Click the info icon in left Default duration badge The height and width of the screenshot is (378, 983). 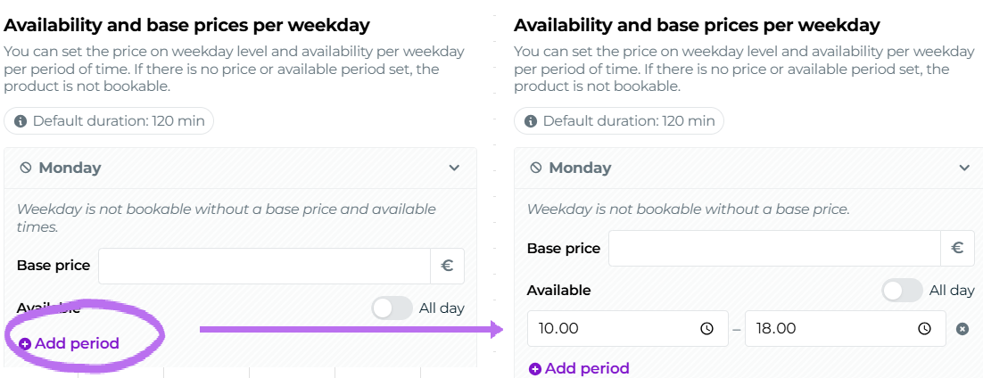(x=21, y=121)
